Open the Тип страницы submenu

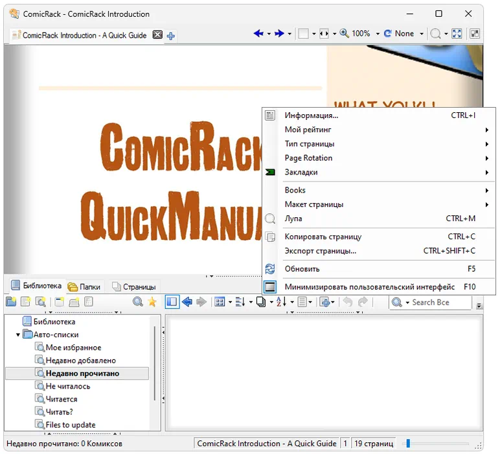coord(379,144)
